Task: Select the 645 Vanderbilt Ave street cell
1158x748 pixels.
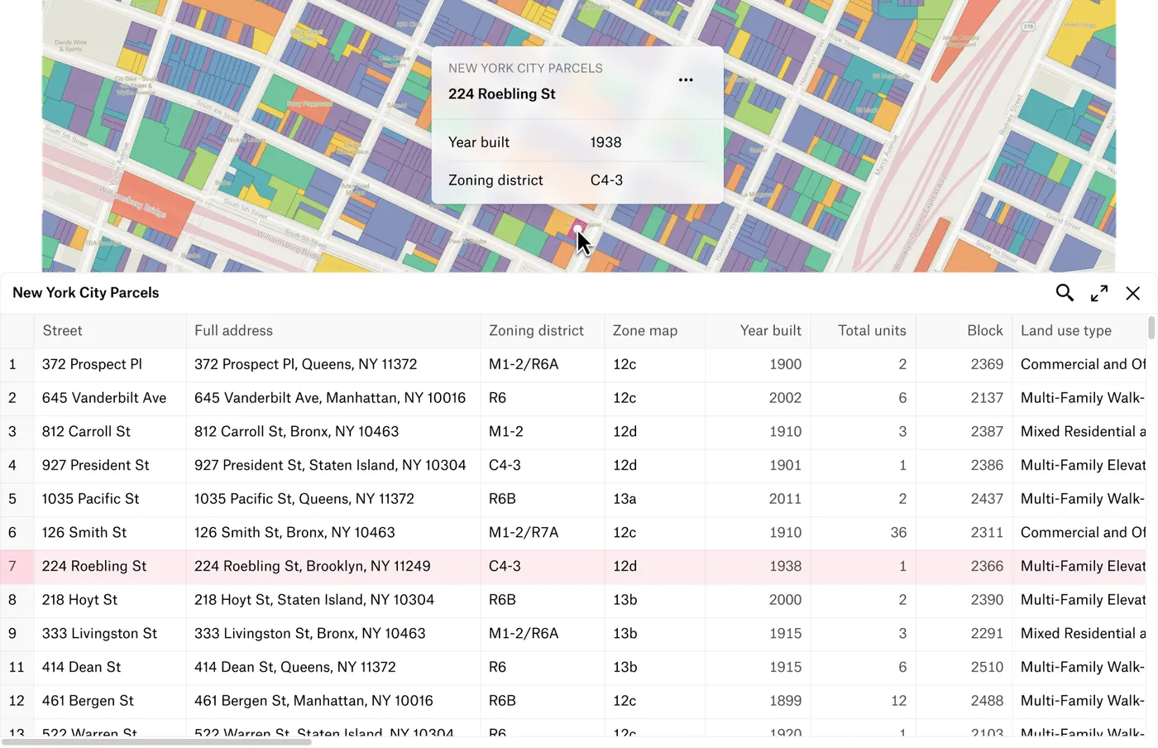Action: pos(110,398)
